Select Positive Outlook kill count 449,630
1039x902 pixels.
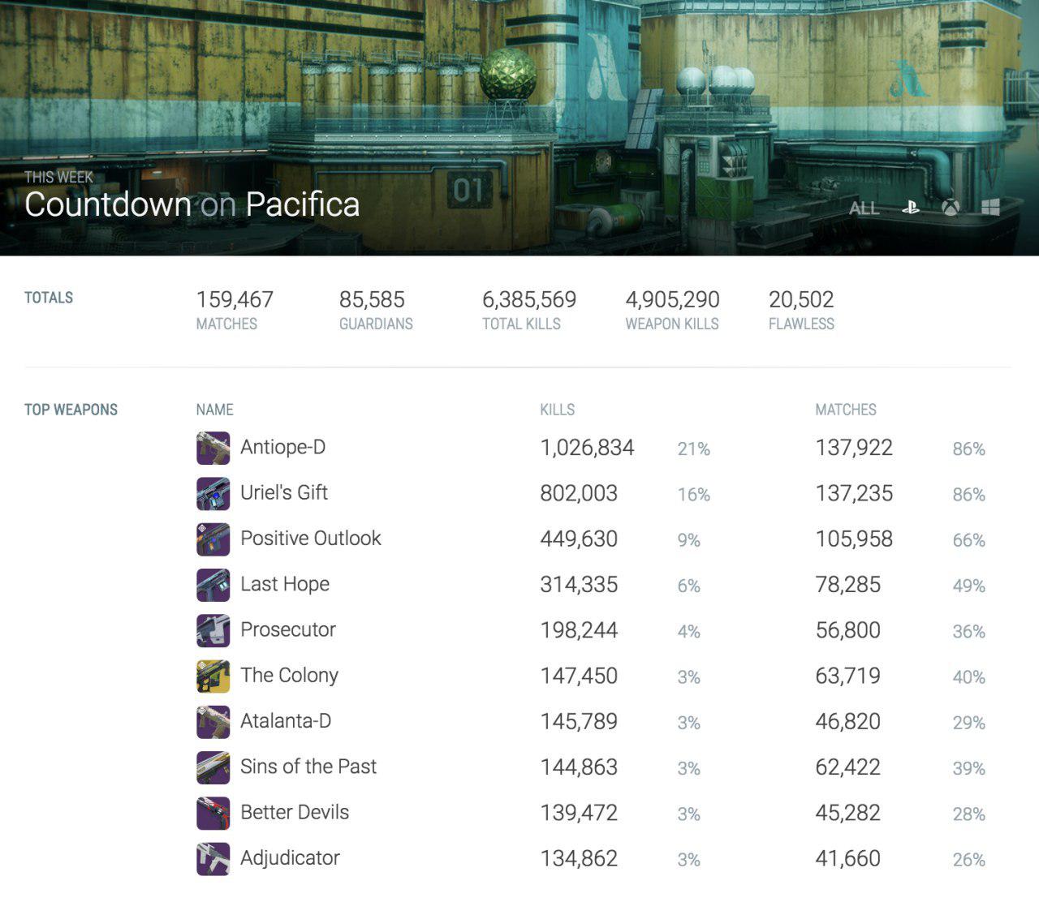579,539
